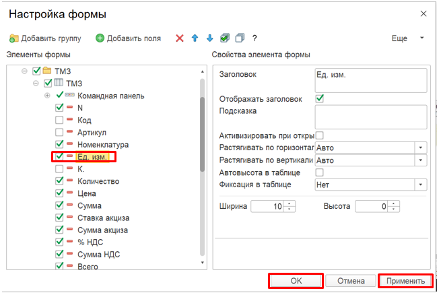Click the red field icon beside Количество

pyautogui.click(x=69, y=181)
